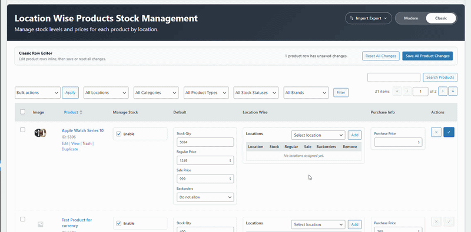Select Test Product for currency row checkbox
Image resolution: width=471 pixels, height=232 pixels.
22,219
